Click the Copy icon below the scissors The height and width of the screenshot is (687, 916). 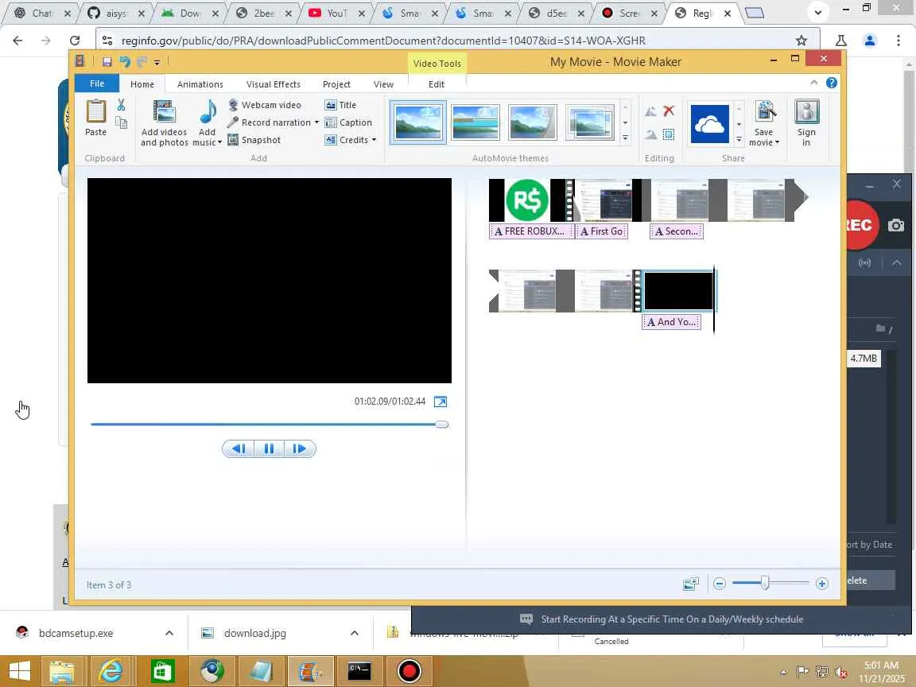[121, 122]
